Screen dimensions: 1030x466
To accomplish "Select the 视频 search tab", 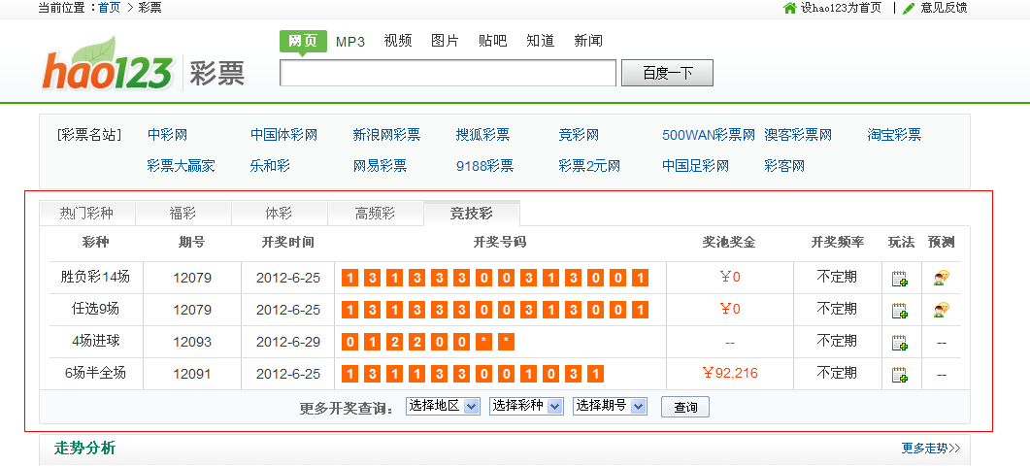I will click(397, 41).
